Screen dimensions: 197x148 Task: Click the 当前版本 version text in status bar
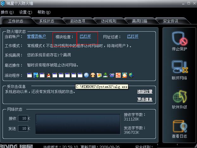click(61, 147)
